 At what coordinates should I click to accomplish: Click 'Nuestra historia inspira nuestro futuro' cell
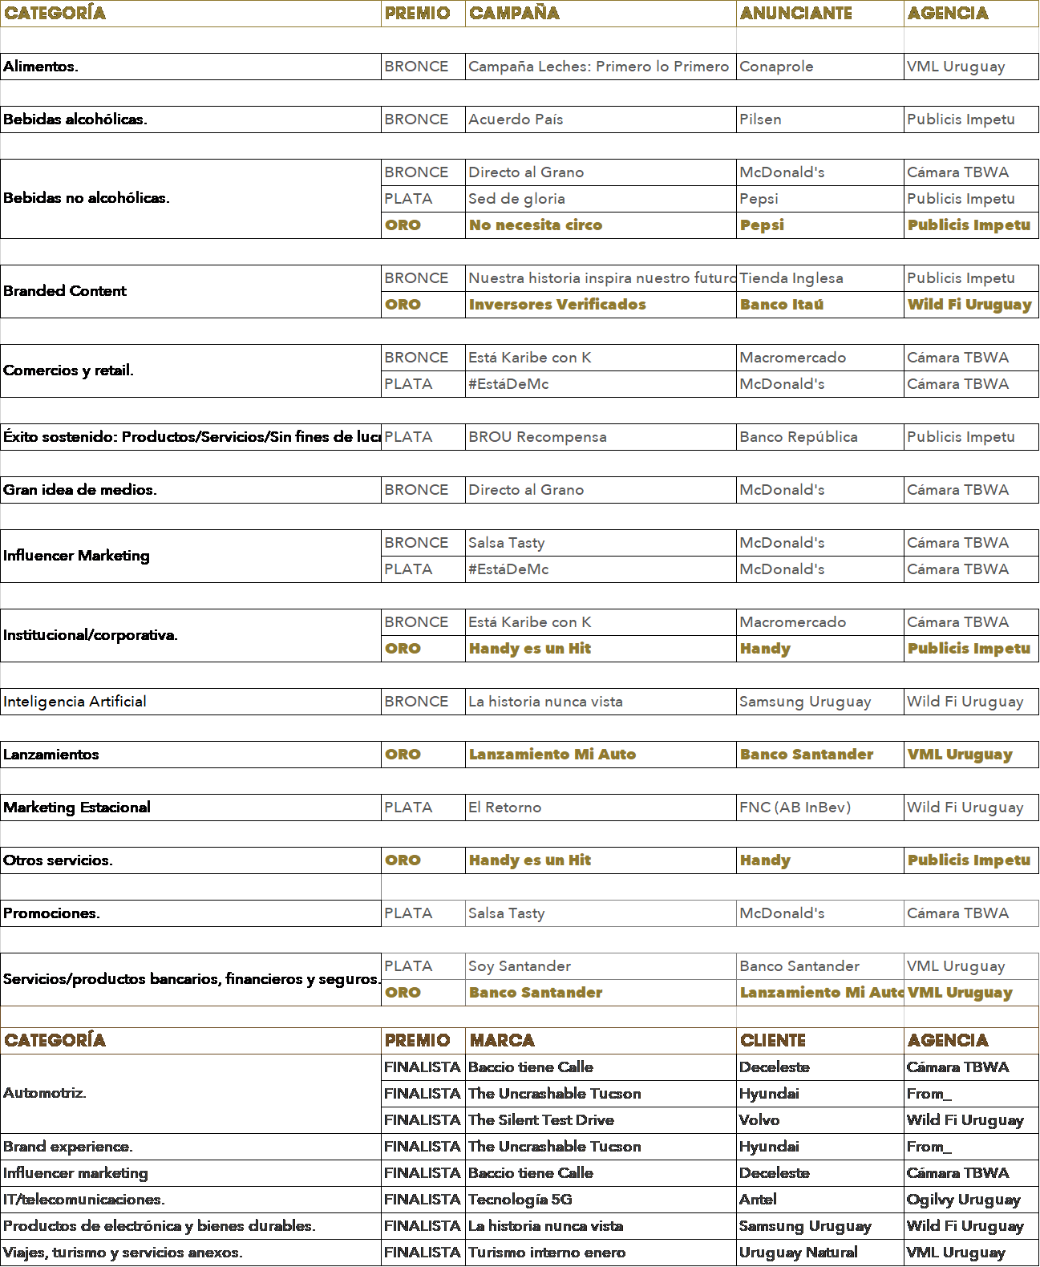click(x=601, y=278)
